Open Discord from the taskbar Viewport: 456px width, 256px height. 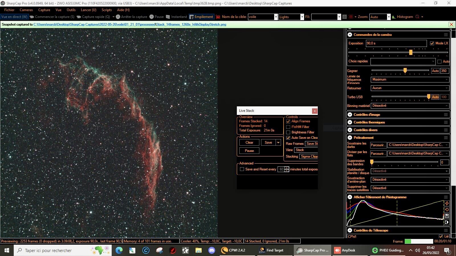coord(211,250)
